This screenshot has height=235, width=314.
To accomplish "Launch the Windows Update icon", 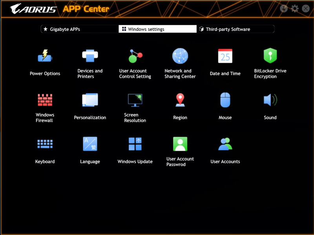I will tap(135, 144).
